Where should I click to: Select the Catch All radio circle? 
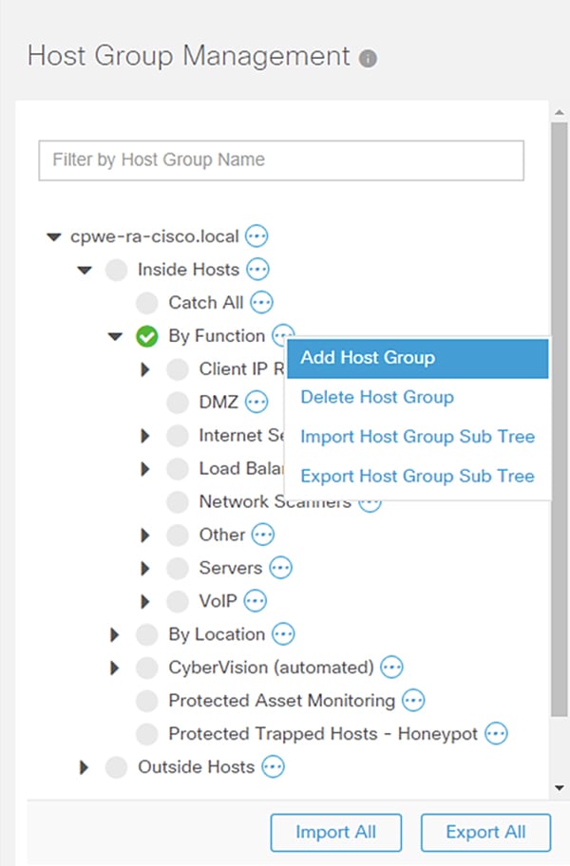pos(147,303)
